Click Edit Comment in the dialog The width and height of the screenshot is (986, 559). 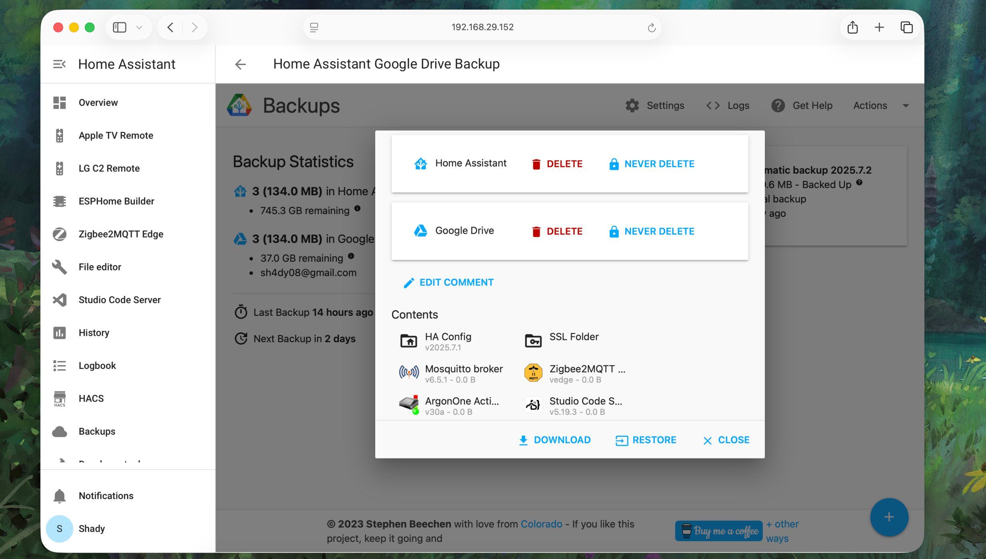449,283
